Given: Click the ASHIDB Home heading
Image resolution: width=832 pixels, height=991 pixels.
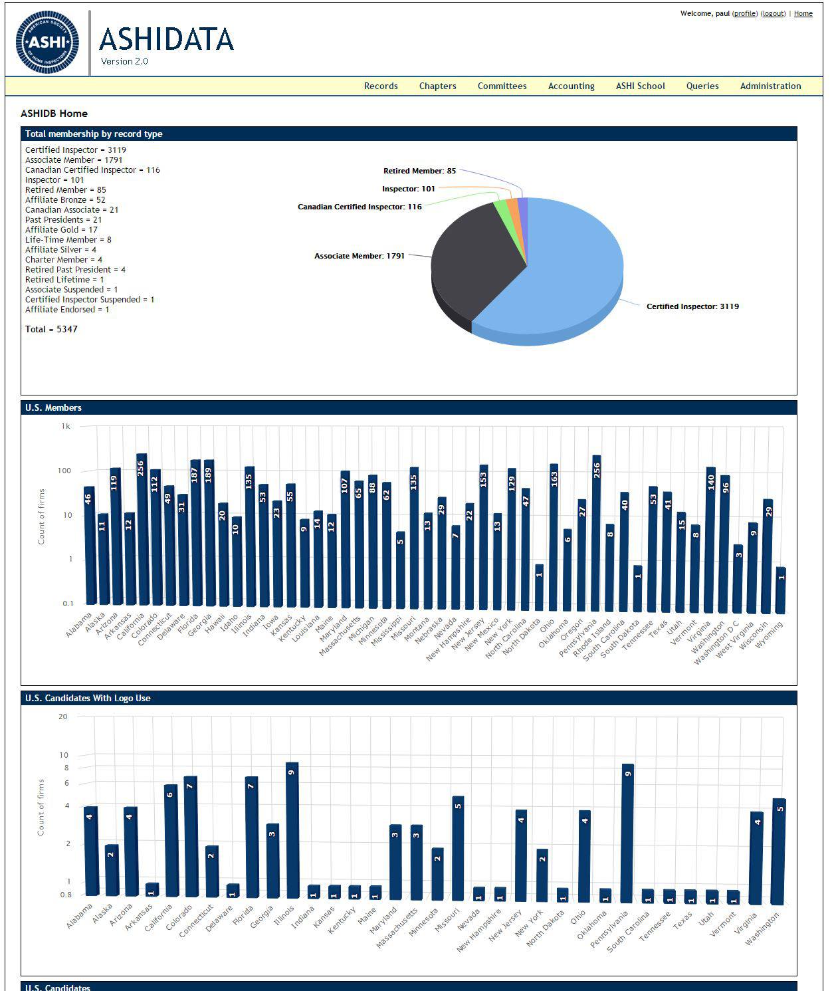Looking at the screenshot, I should point(54,114).
